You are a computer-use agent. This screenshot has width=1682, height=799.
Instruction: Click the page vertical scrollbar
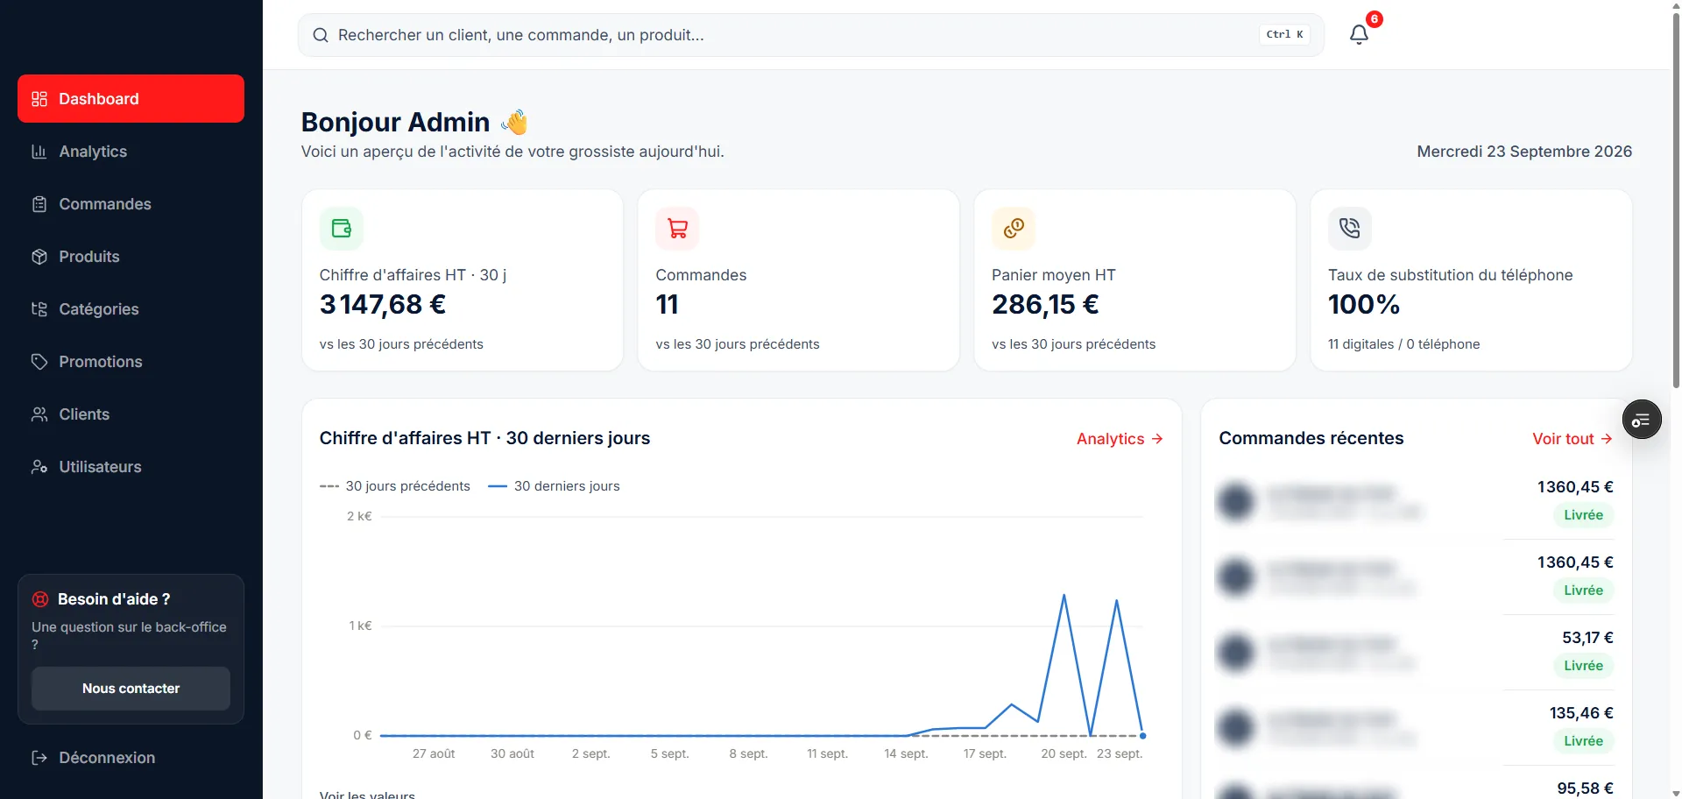pyautogui.click(x=1676, y=200)
